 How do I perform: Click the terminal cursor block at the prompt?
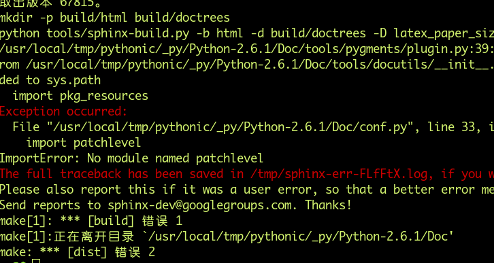[37, 261]
